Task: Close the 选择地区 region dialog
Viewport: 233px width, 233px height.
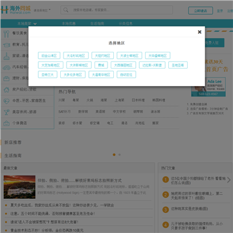Action: click(199, 32)
